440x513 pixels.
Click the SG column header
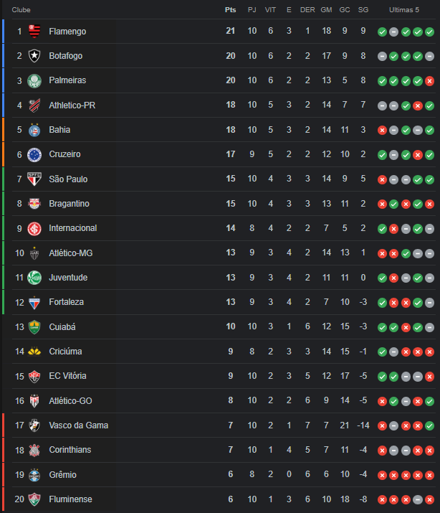(x=363, y=10)
